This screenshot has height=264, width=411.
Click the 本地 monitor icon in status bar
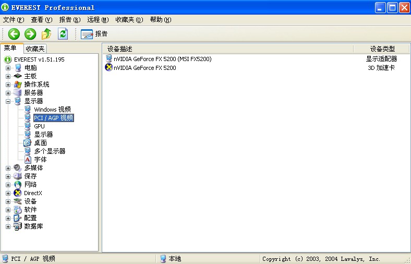[x=163, y=259]
